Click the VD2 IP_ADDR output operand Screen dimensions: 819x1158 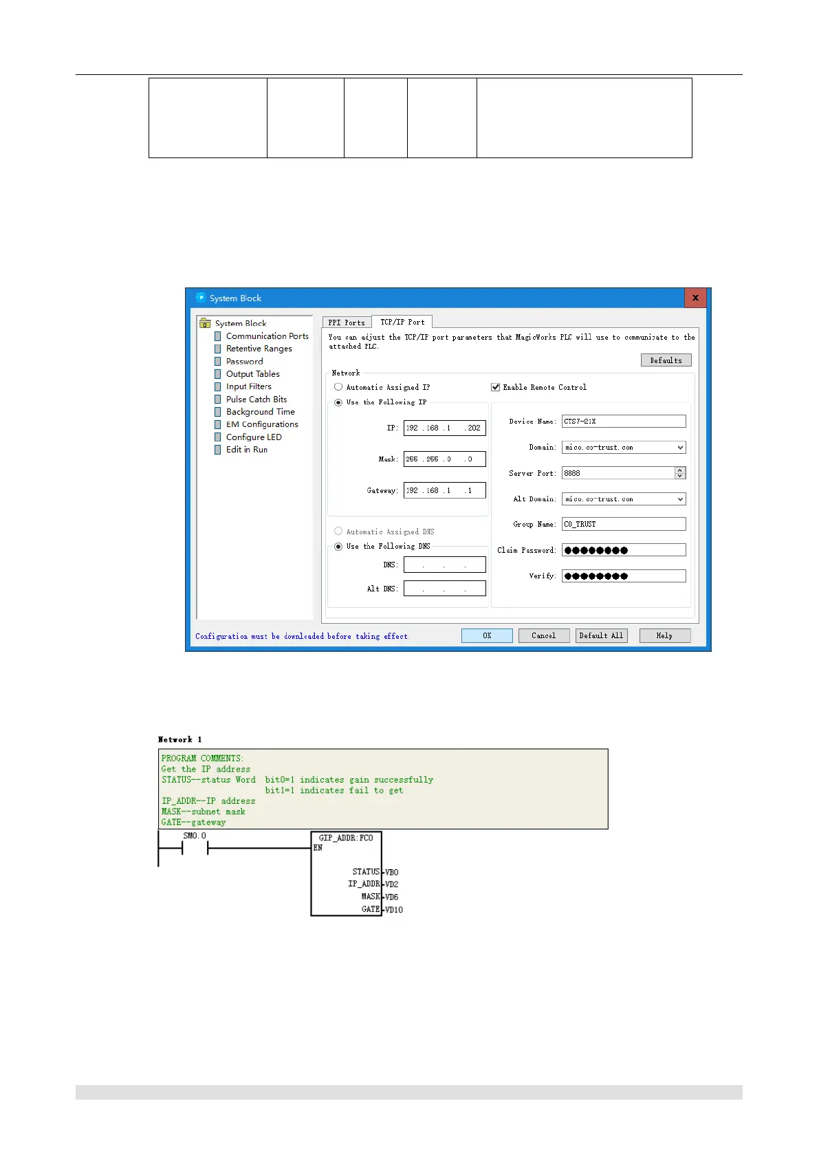(392, 884)
